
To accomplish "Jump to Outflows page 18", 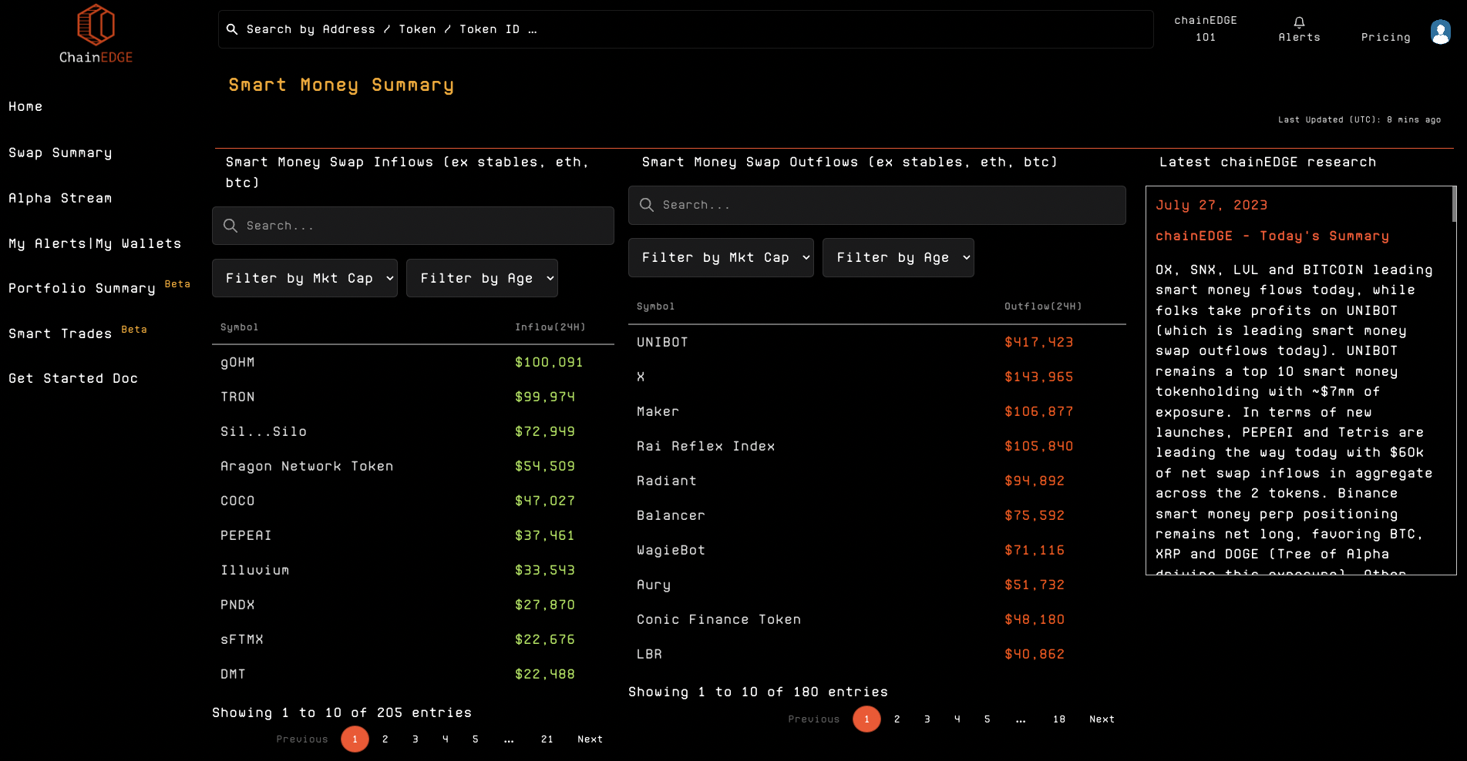I will (x=1059, y=719).
